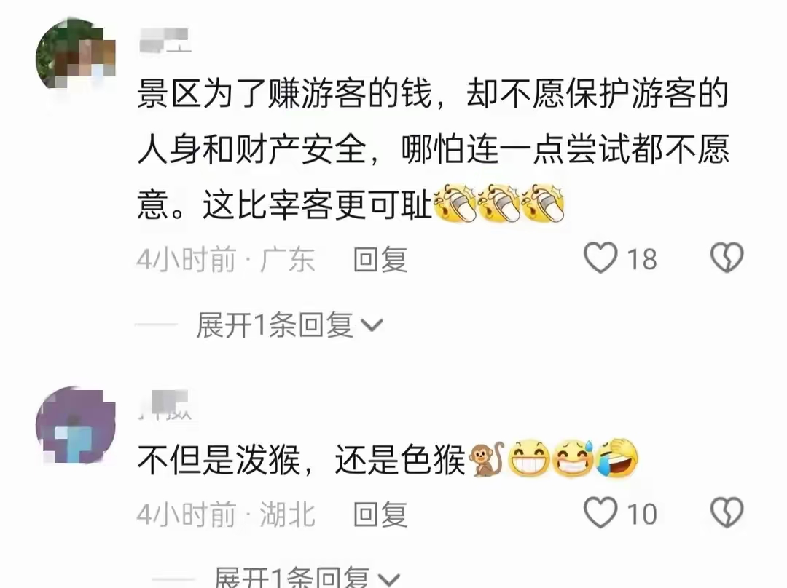787x588 pixels.
Task: Tap the last slipper-slap emoji in first comment
Action: [544, 203]
